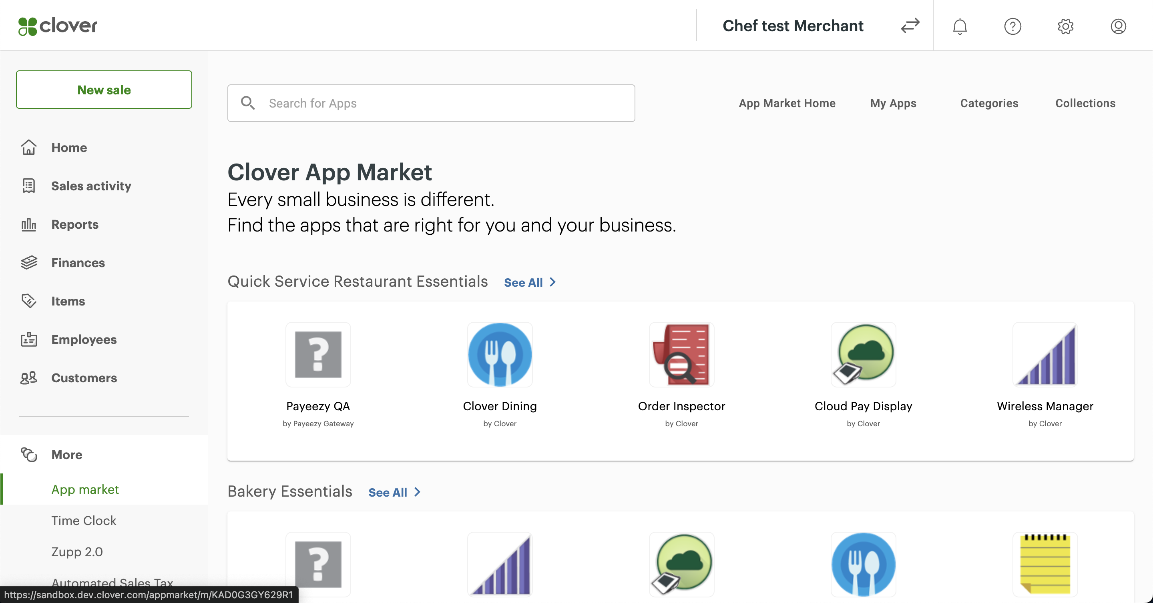Open the user account profile icon

coord(1118,26)
